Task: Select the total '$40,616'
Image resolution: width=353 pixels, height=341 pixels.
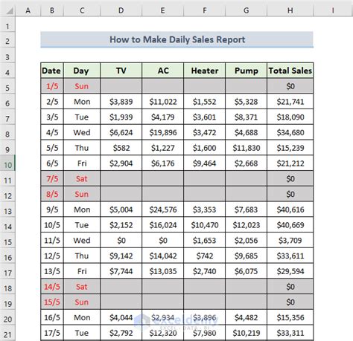Action: click(x=290, y=210)
